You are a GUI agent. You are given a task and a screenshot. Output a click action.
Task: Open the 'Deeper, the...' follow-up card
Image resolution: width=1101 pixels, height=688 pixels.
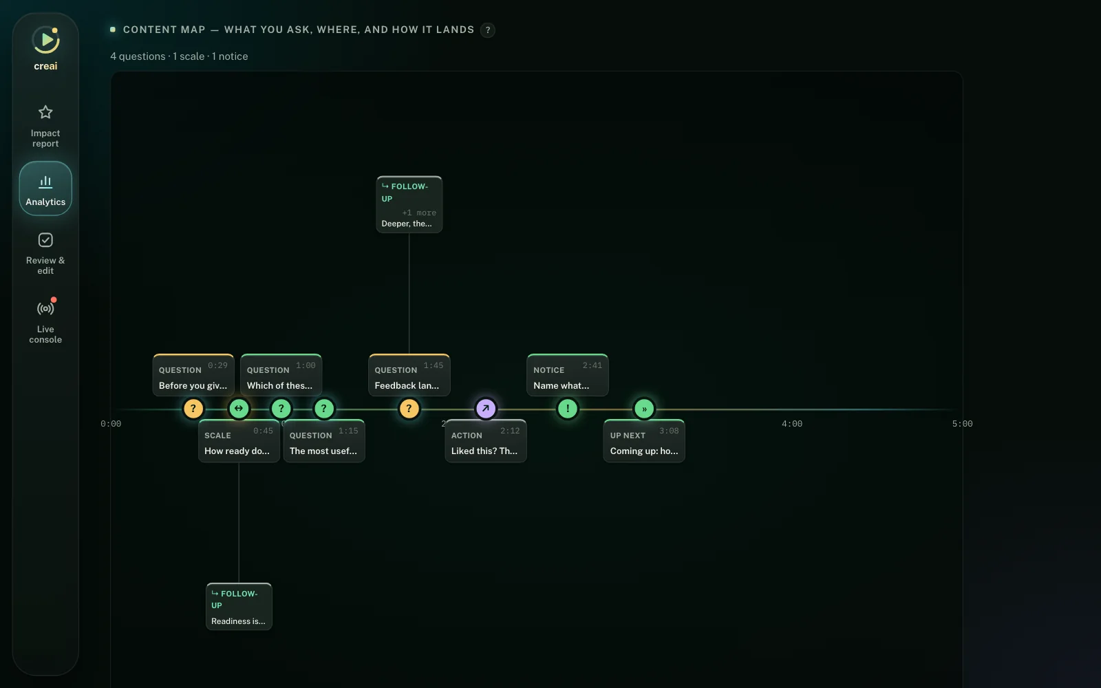[x=409, y=204]
